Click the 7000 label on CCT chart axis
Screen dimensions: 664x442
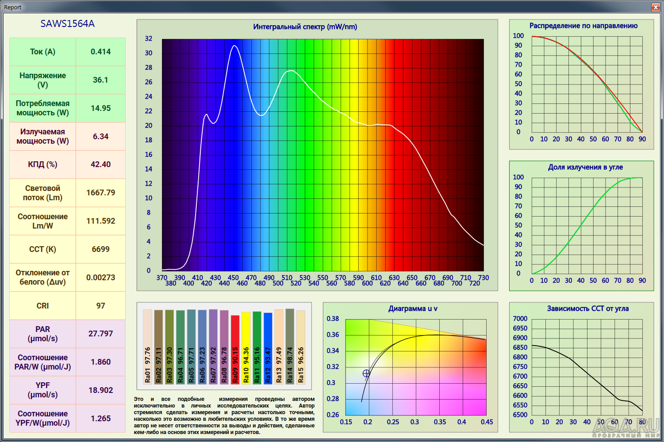(x=520, y=319)
